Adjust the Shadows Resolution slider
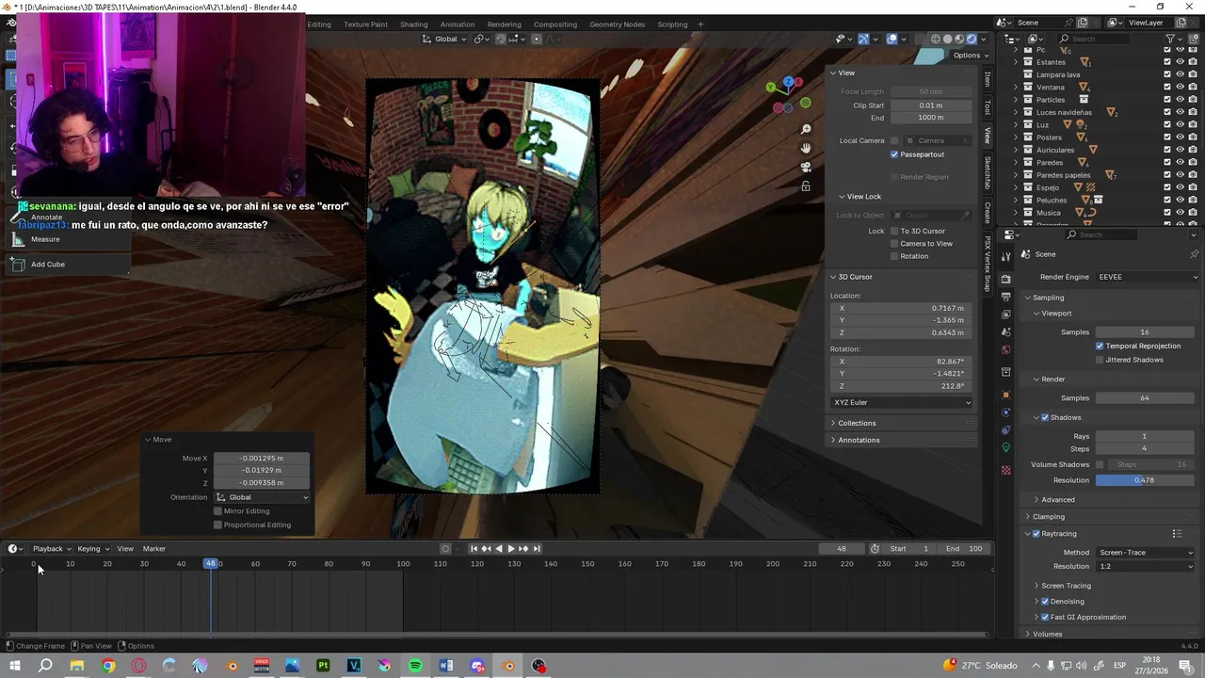Viewport: 1205px width, 678px height. click(x=1145, y=480)
